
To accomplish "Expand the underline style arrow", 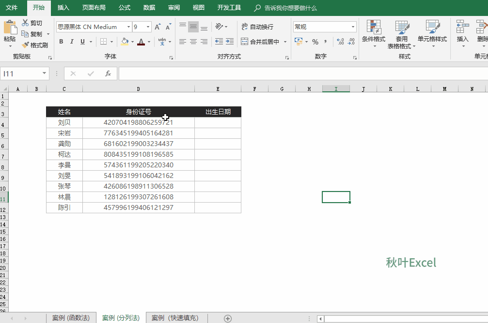I will tap(91, 42).
